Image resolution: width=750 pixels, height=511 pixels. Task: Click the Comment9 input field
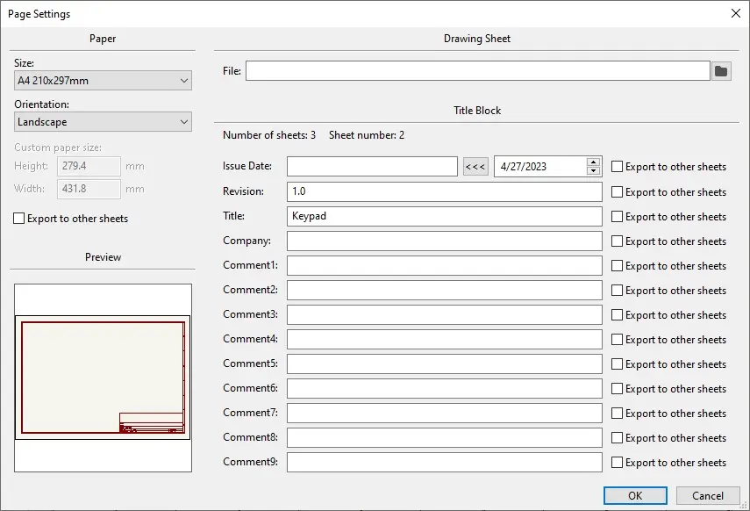pos(445,462)
